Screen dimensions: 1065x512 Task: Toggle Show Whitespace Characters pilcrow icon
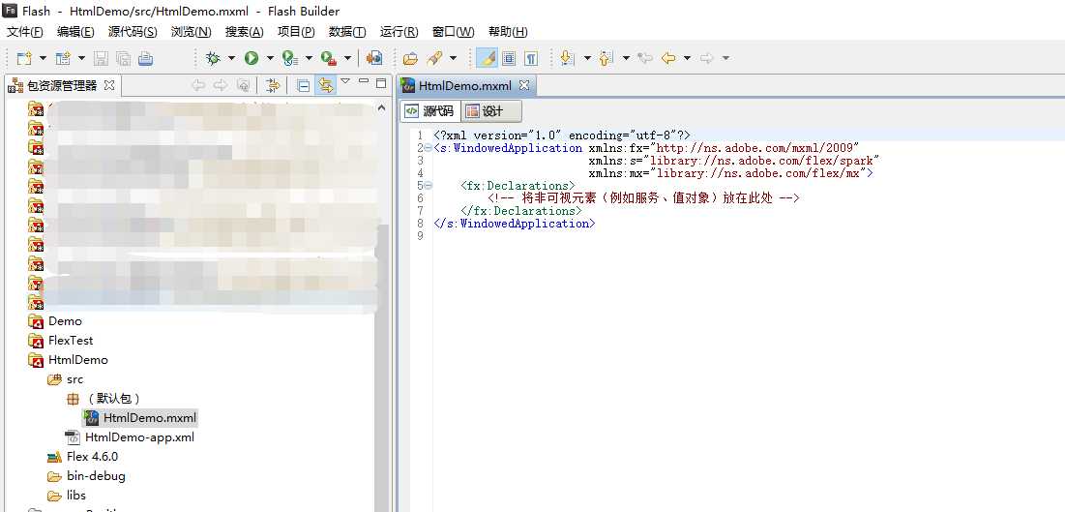tap(531, 58)
